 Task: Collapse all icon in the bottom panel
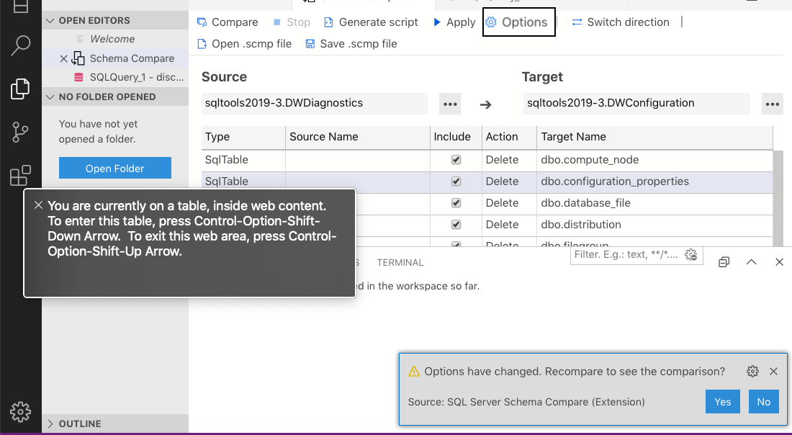724,261
